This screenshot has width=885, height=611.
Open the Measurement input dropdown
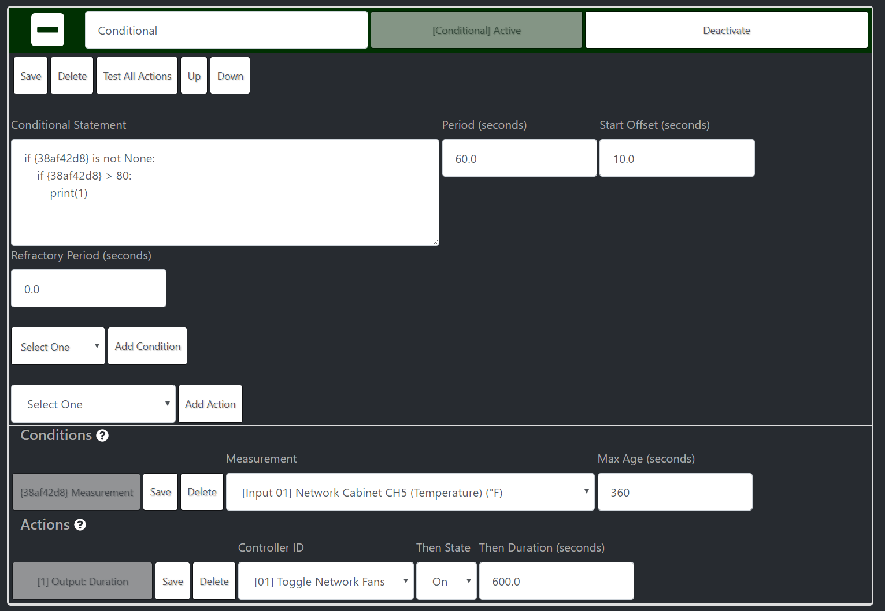(410, 492)
